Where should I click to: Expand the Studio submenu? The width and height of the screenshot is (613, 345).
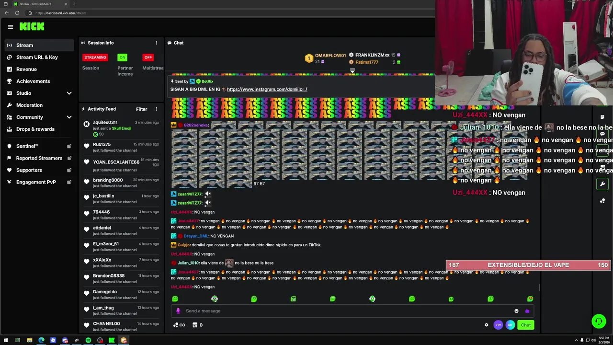coord(69,93)
